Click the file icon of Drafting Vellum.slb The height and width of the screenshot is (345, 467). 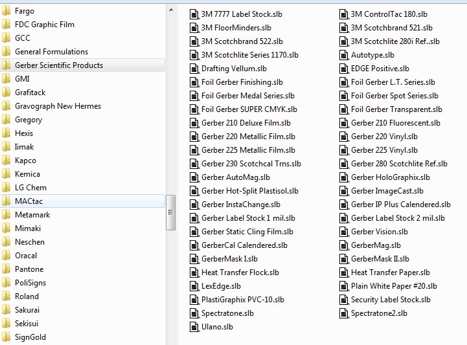[194, 69]
